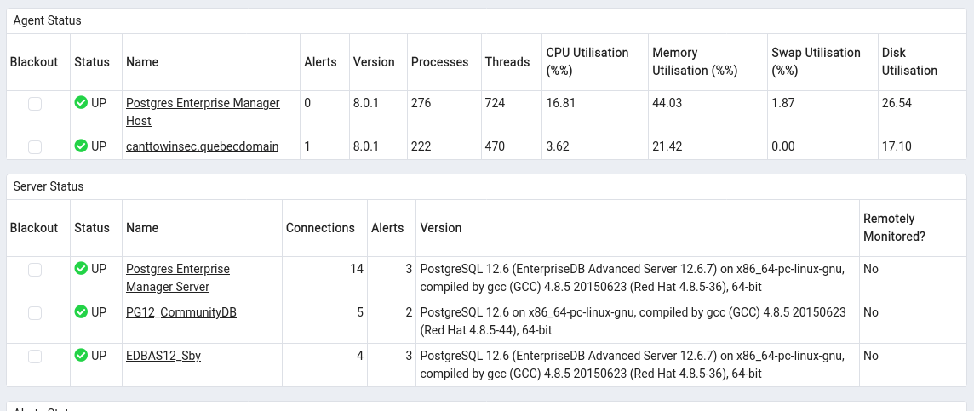Click Agent Status panel title

tap(48, 20)
